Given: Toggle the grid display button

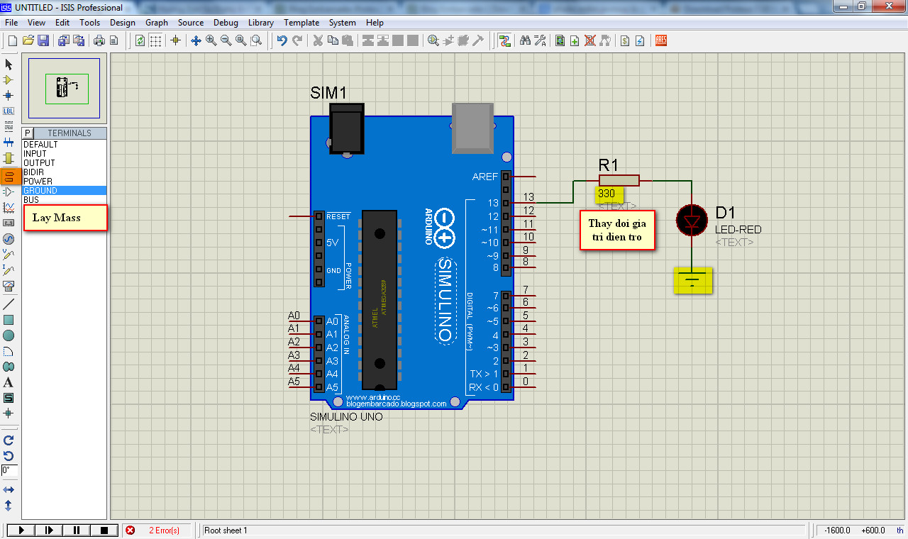Looking at the screenshot, I should 155,40.
